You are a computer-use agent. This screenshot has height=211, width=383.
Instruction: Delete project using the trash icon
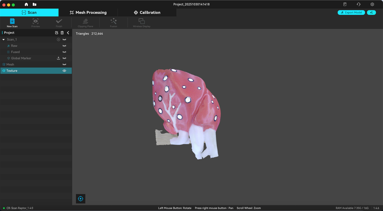coord(62,33)
